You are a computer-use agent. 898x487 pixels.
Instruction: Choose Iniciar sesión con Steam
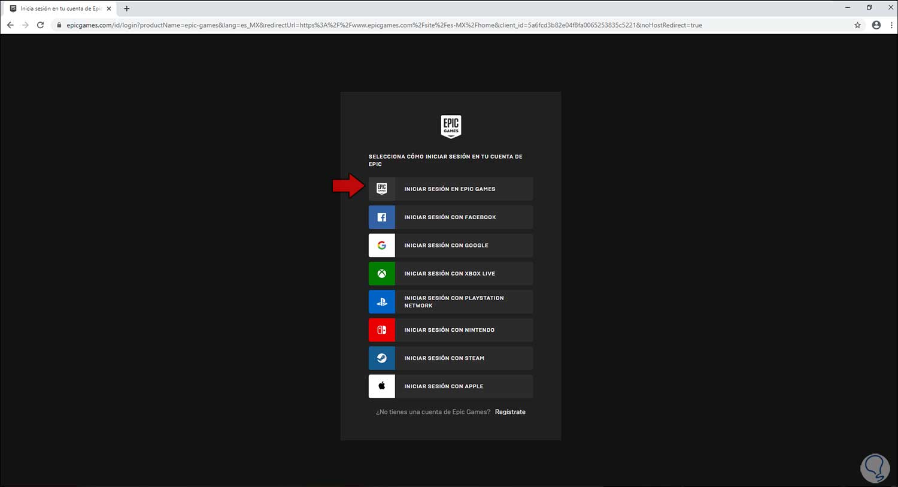(451, 358)
